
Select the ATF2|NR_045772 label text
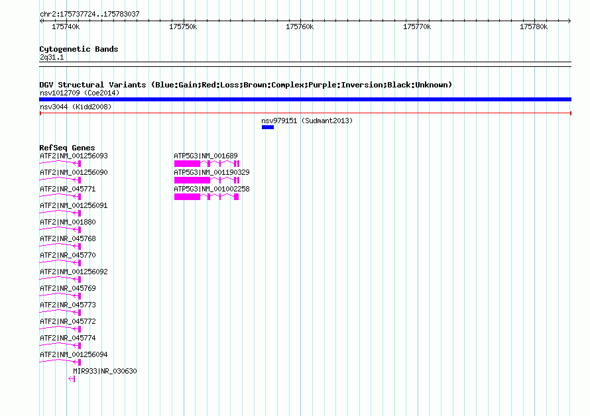click(68, 321)
